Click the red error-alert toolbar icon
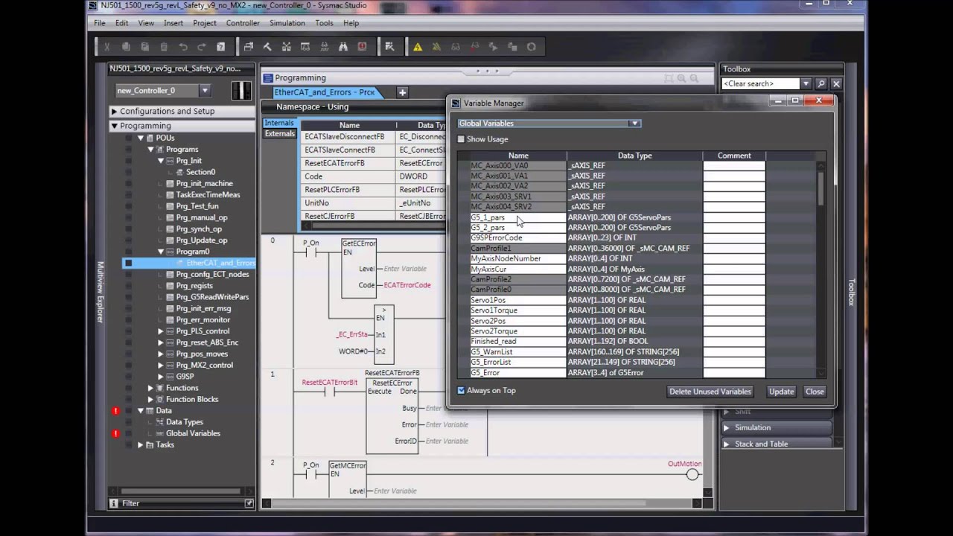The height and width of the screenshot is (536, 953). [x=362, y=47]
